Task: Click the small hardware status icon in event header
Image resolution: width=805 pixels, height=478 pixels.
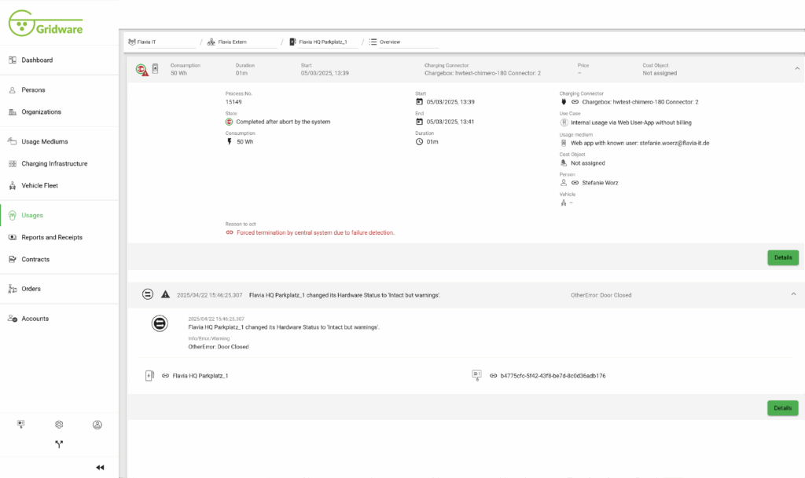Action: (x=148, y=294)
